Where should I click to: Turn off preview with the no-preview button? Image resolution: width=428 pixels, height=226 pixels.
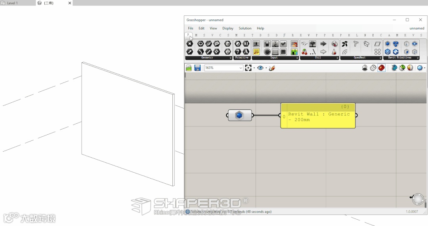pyautogui.click(x=365, y=68)
